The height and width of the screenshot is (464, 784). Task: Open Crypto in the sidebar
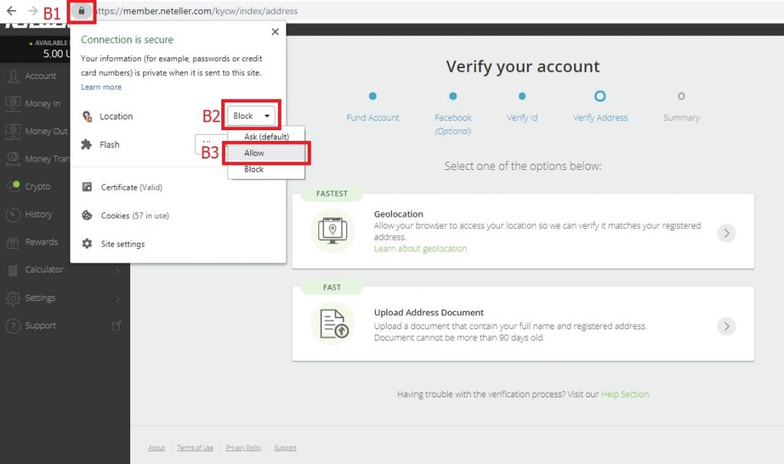pyautogui.click(x=38, y=187)
